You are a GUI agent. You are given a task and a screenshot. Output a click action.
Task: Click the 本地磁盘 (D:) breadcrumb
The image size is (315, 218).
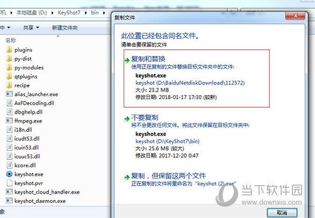(x=32, y=13)
